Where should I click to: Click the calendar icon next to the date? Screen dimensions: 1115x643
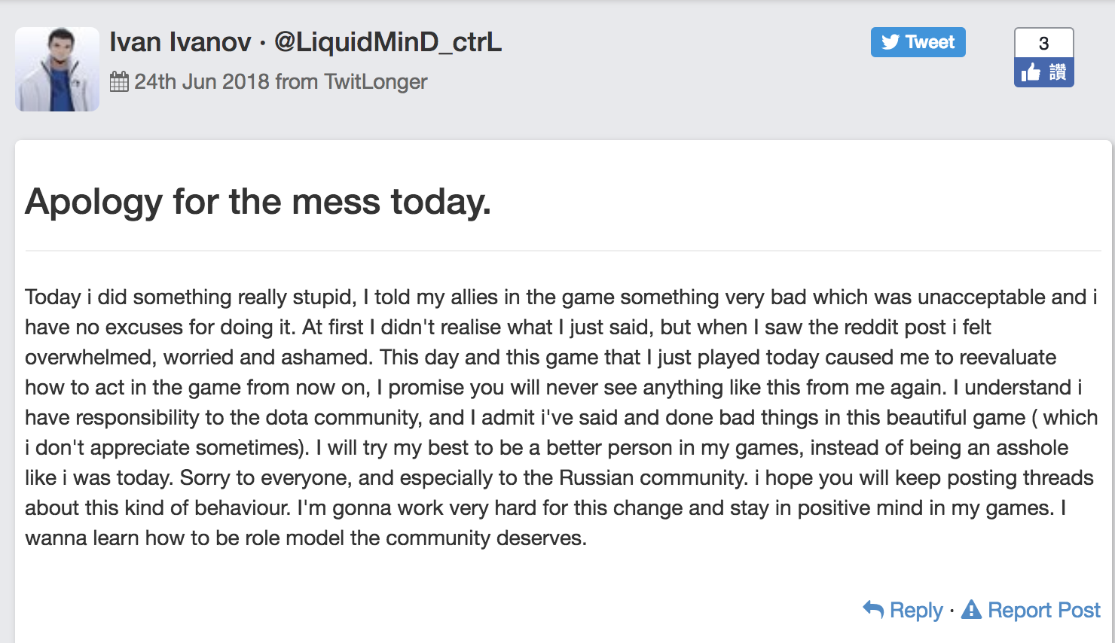point(119,81)
